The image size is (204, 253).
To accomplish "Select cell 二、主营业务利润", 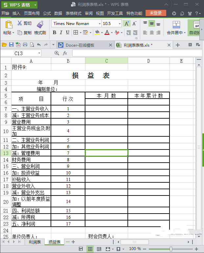I will click(x=31, y=140).
